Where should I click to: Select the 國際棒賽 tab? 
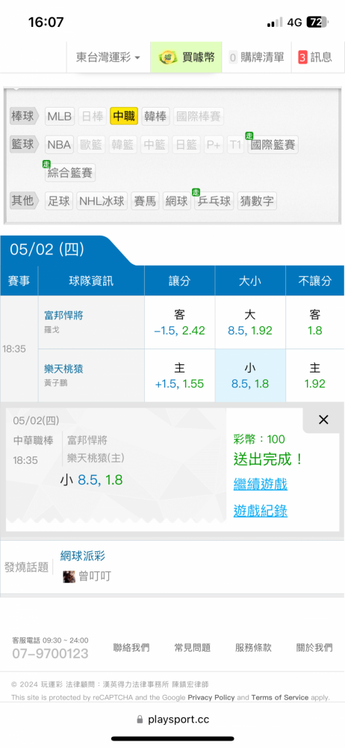[x=198, y=116]
